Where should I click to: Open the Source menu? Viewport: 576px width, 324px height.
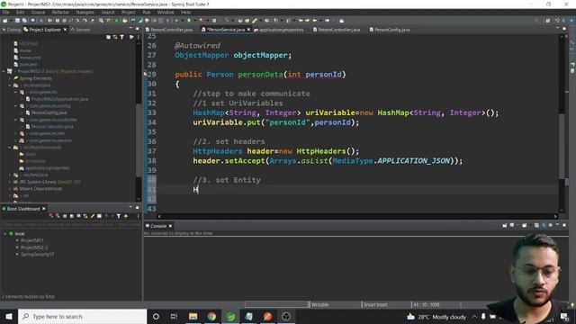click(38, 12)
